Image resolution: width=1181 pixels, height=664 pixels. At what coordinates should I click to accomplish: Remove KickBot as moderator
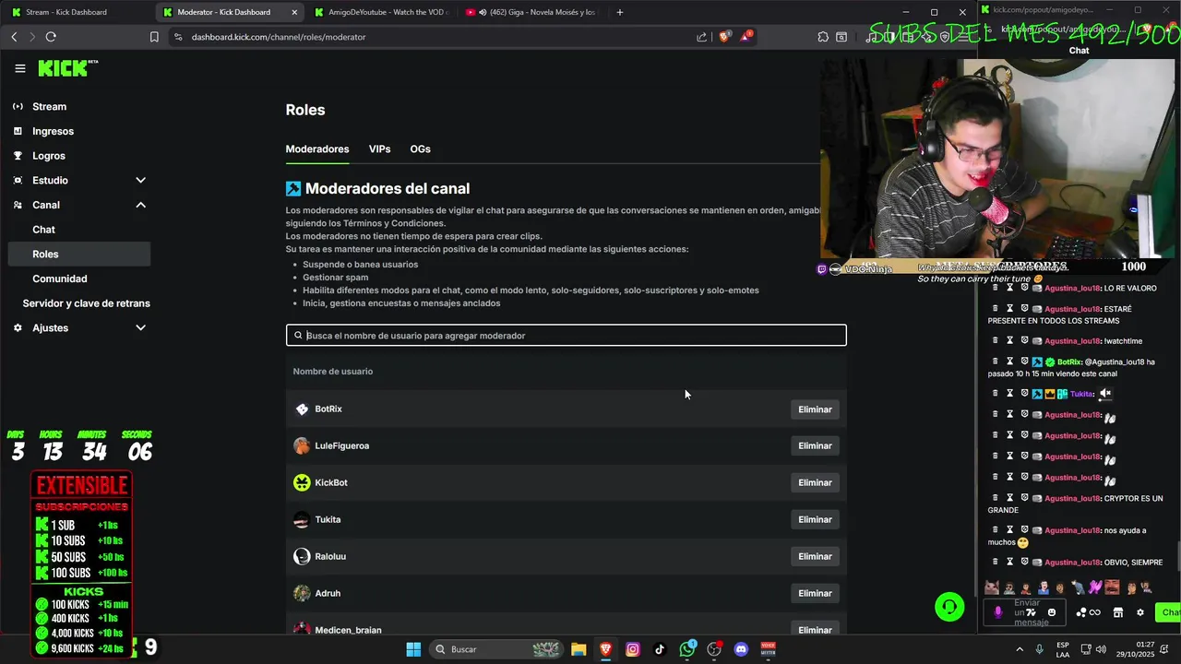pos(815,483)
